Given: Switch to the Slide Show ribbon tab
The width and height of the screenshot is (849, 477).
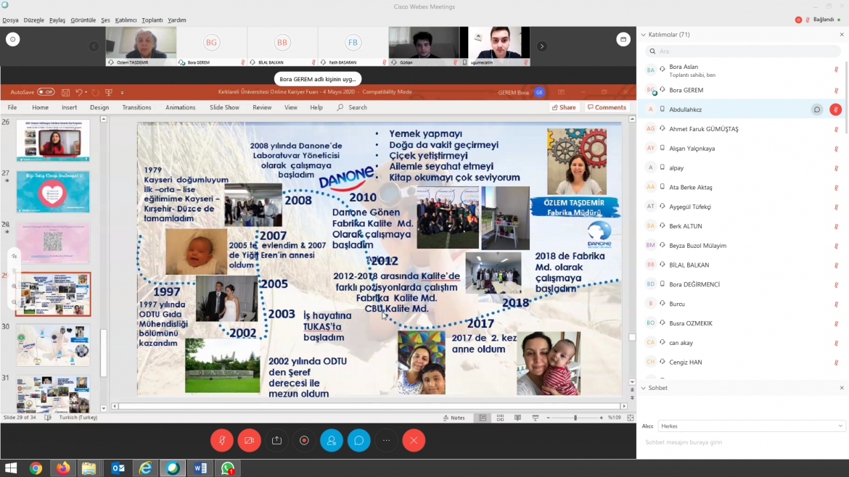Looking at the screenshot, I should [224, 107].
